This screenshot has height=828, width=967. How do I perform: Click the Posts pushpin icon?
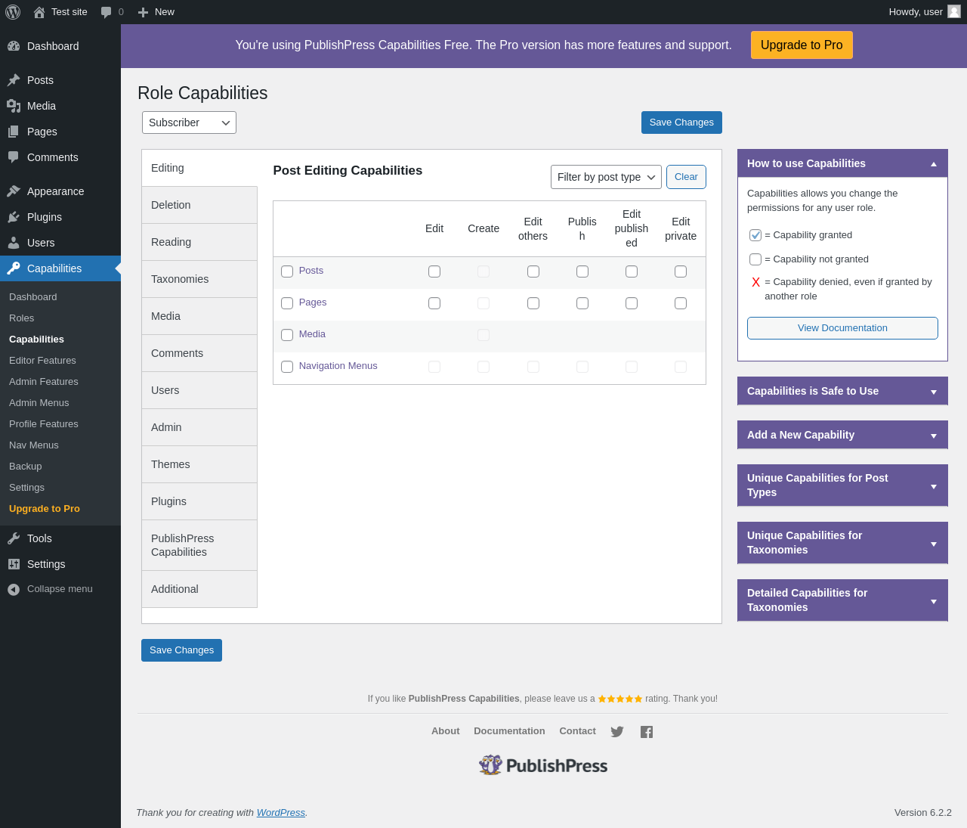[14, 80]
